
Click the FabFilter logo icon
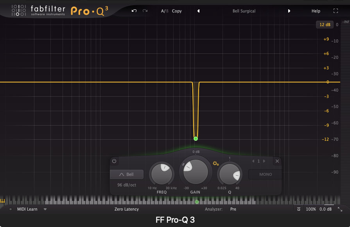(19, 10)
